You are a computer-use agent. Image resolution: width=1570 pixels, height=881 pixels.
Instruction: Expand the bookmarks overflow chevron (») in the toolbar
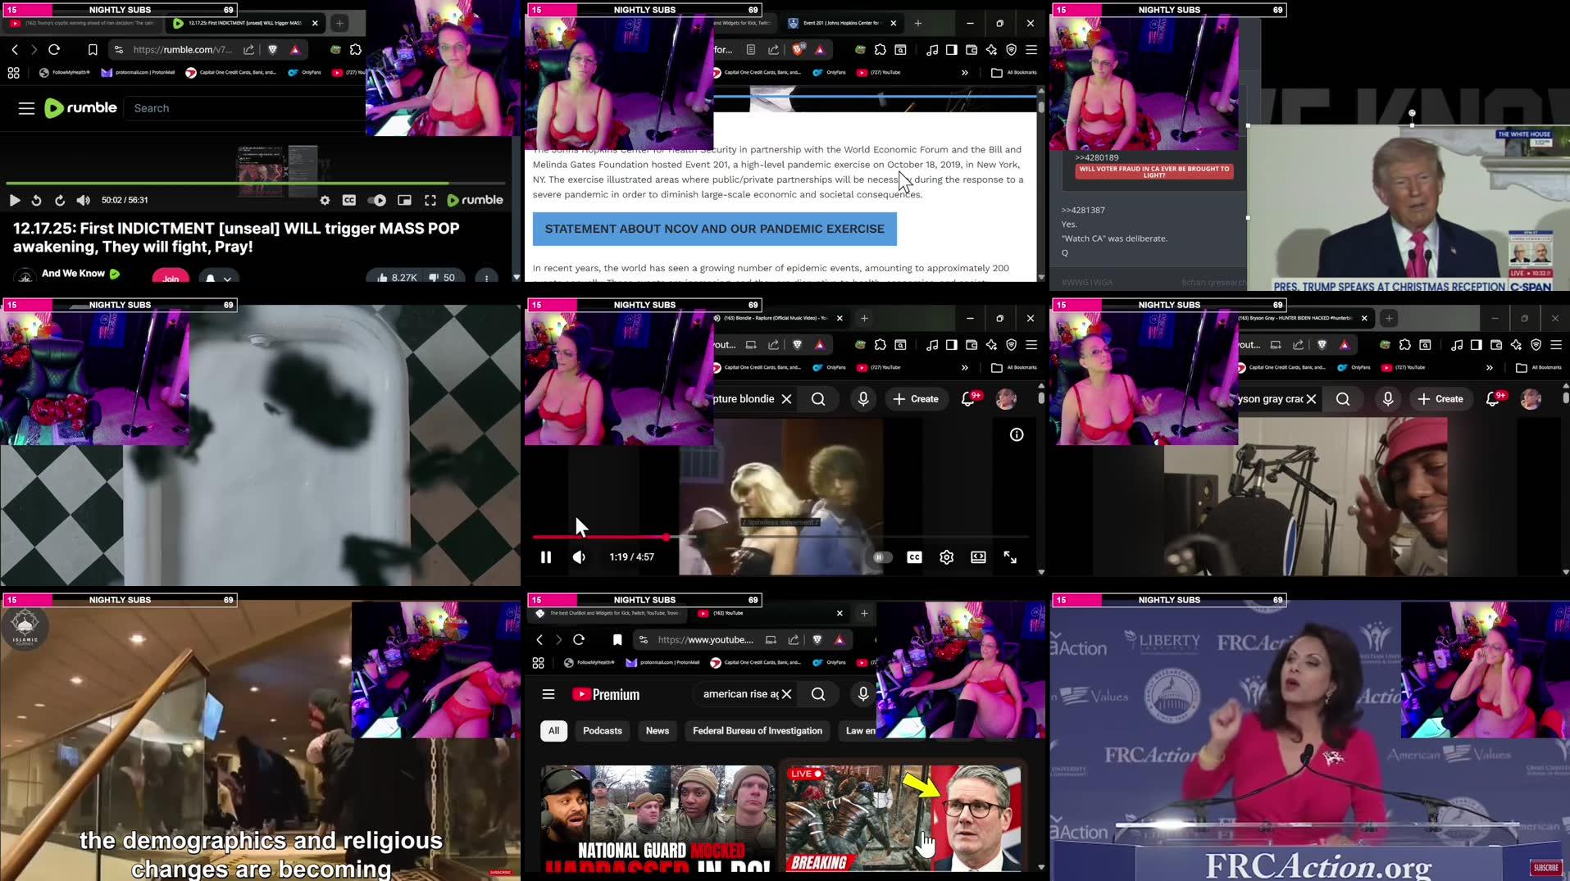(964, 72)
